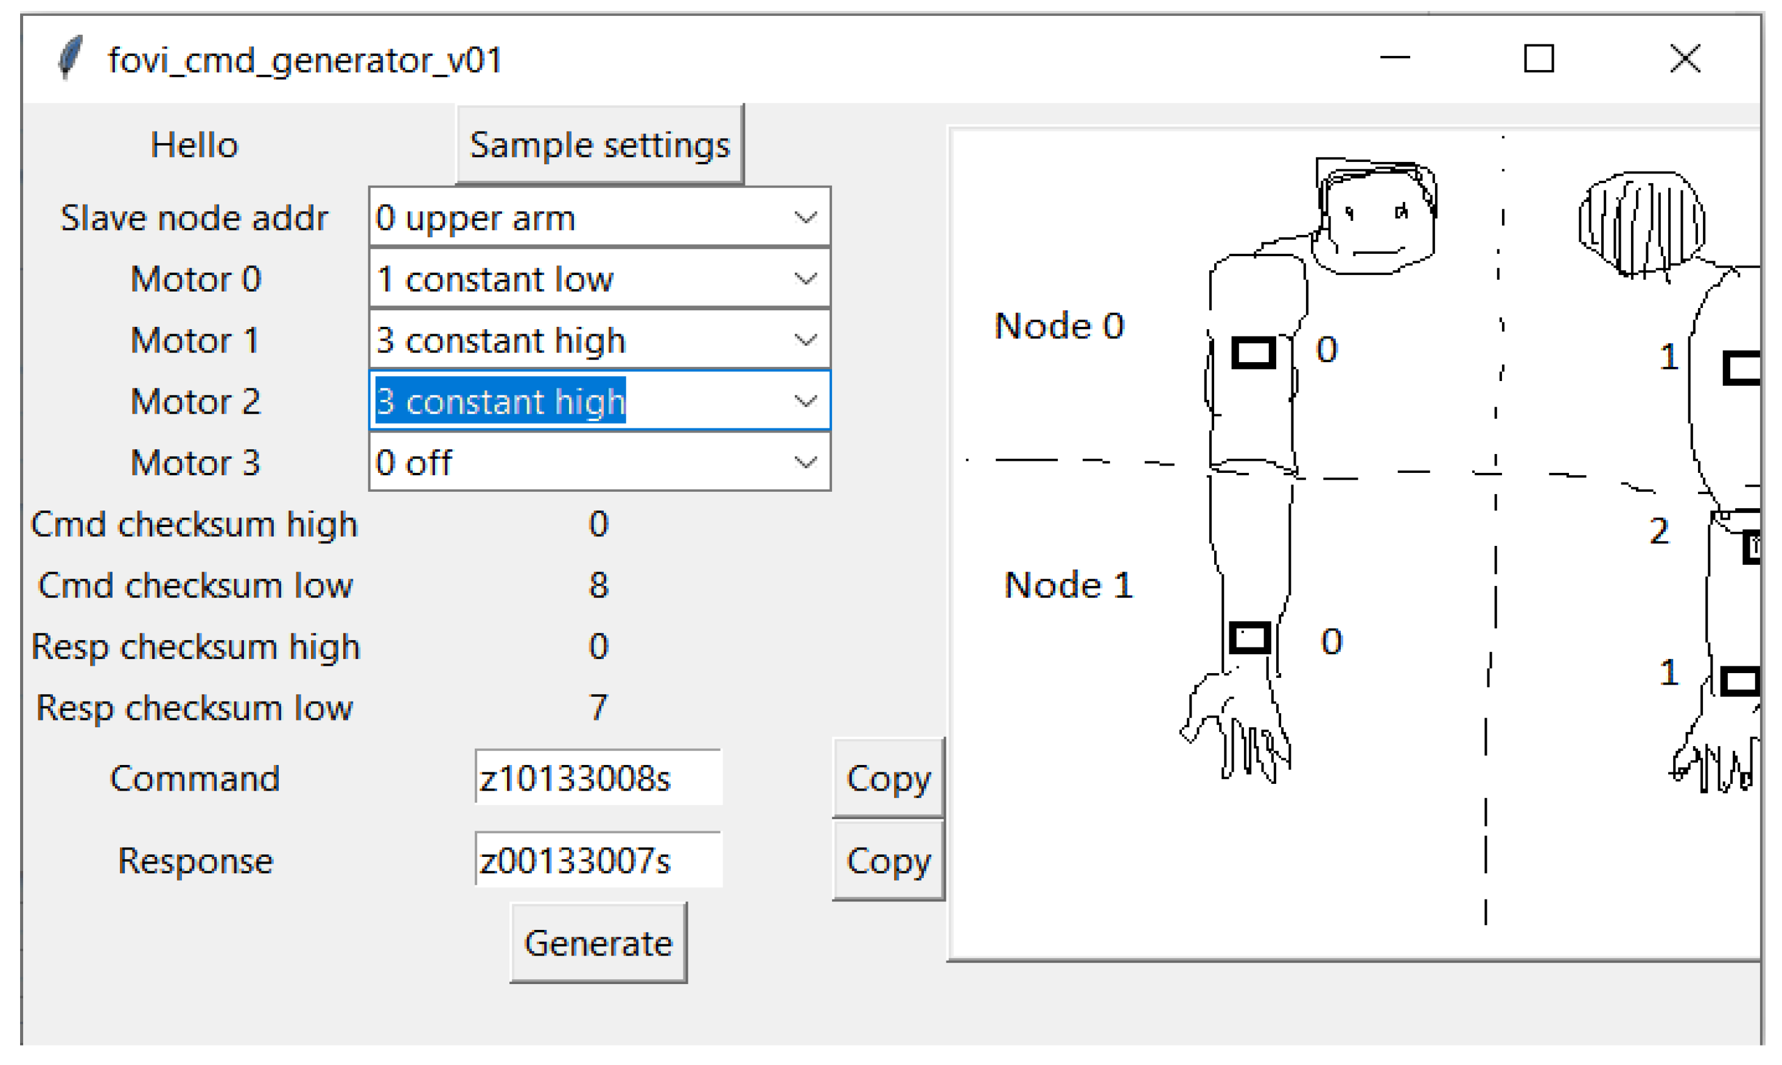1782x1065 pixels.
Task: Click motor 0 rectangle on Node 0 upper arm
Action: tap(1253, 353)
